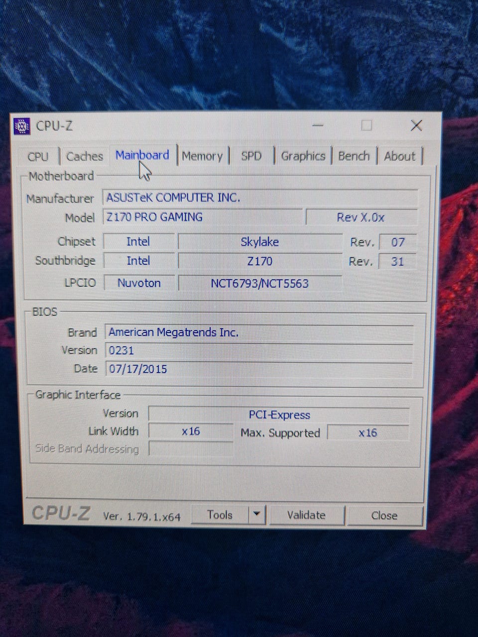This screenshot has height=637, width=478.
Task: Click the PCI-Express version field
Action: 279,415
